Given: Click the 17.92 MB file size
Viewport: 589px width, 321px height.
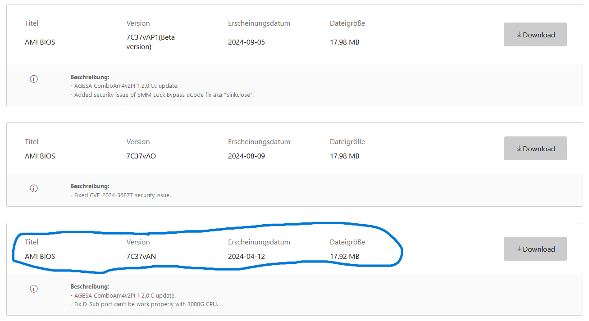Looking at the screenshot, I should (x=345, y=257).
